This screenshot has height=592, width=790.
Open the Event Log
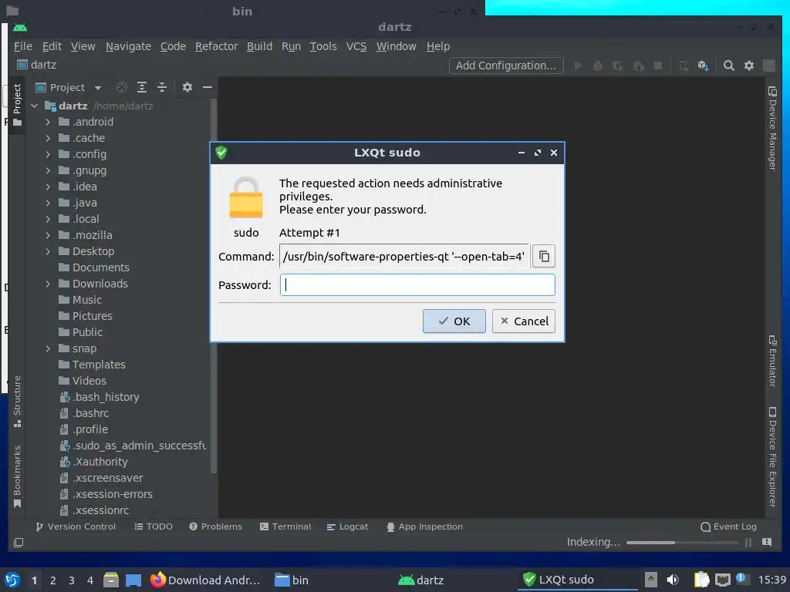point(728,526)
